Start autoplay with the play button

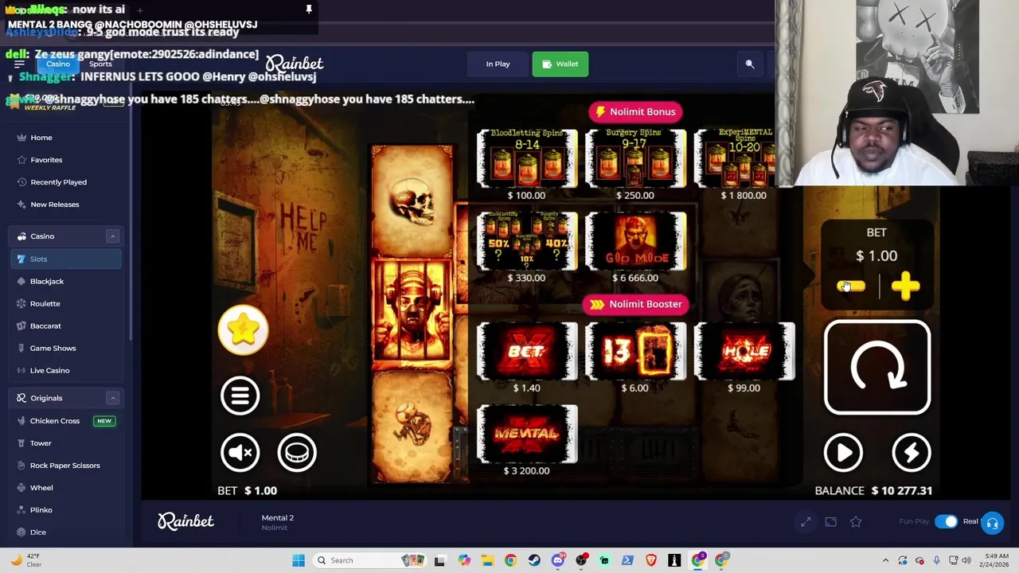click(843, 453)
